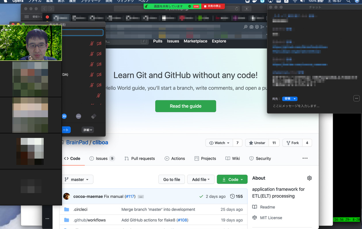Image resolution: width=362 pixels, height=229 pixels.
Task: Toggle muted microphone in the EDA) participant row
Action: coord(92,75)
